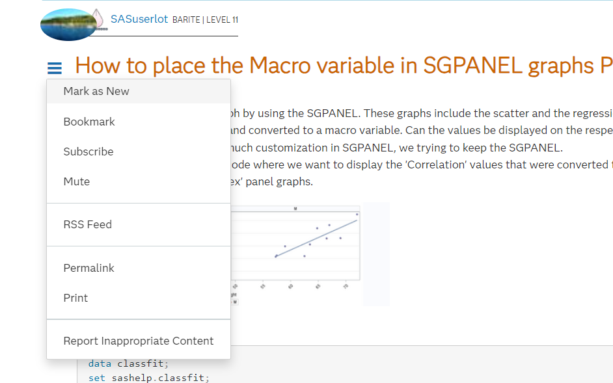613x383 pixels.
Task: Choose Bookmark in the options menu
Action: point(89,122)
